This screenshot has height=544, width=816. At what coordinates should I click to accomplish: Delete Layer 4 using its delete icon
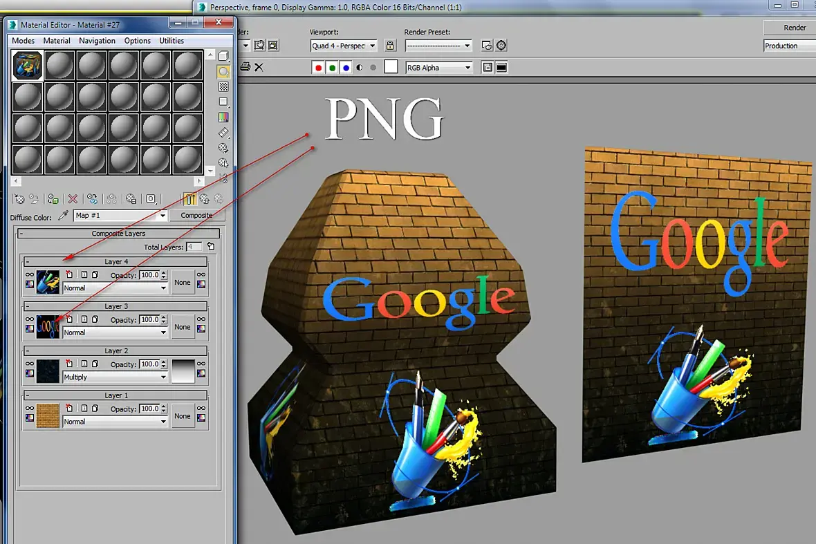click(x=69, y=274)
